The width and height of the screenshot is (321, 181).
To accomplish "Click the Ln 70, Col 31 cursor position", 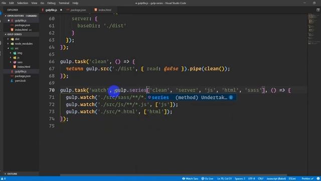I will 224,179.
